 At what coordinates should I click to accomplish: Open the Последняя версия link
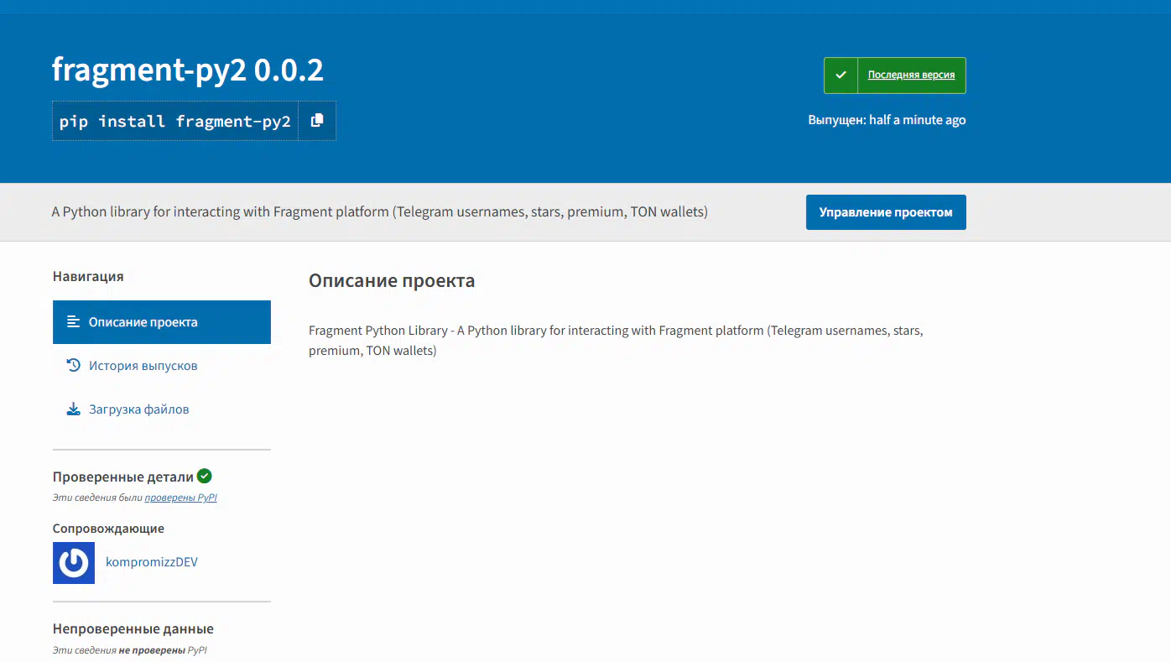point(911,76)
